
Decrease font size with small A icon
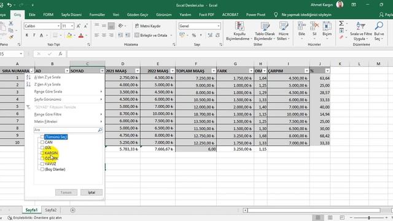click(x=86, y=26)
